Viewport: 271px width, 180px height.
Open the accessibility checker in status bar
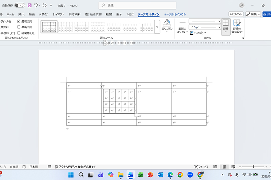[x=75, y=167]
